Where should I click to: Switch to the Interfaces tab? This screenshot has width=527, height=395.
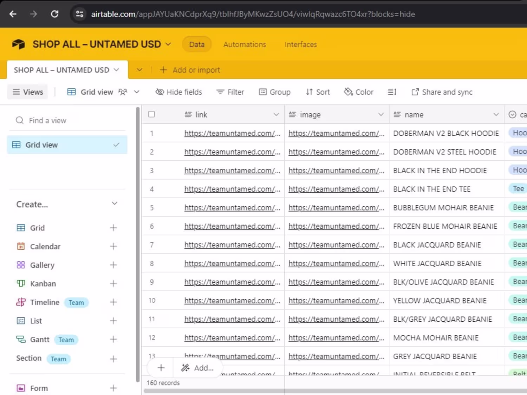click(300, 45)
